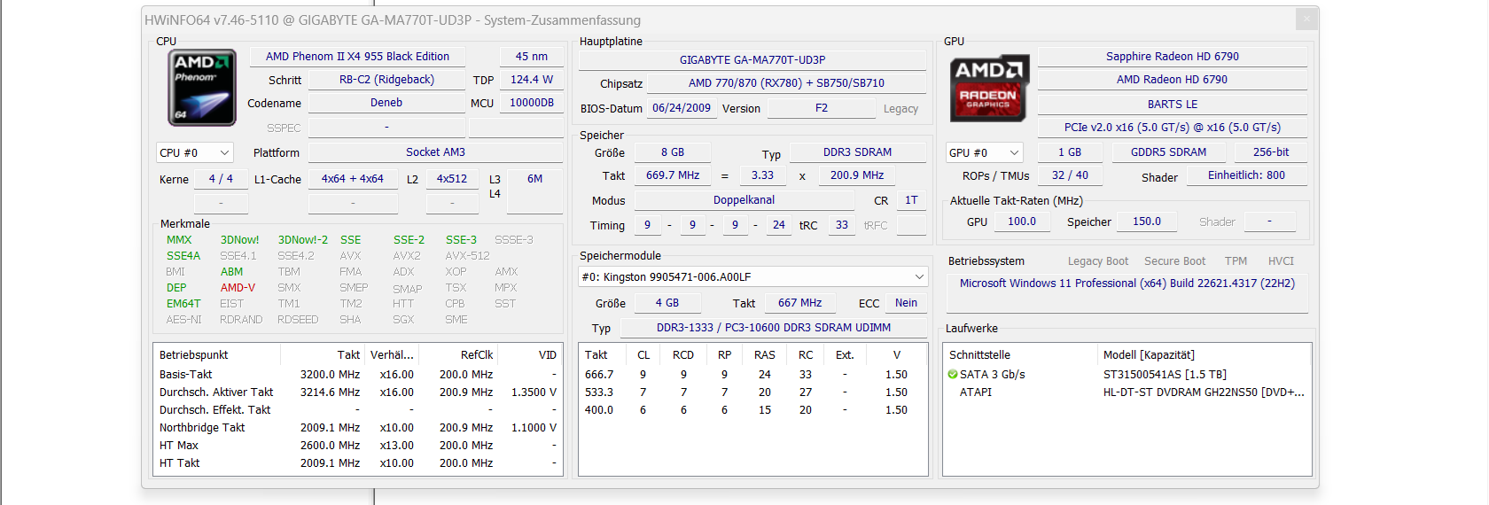Click the AMD Phenom CPU logo

click(202, 88)
